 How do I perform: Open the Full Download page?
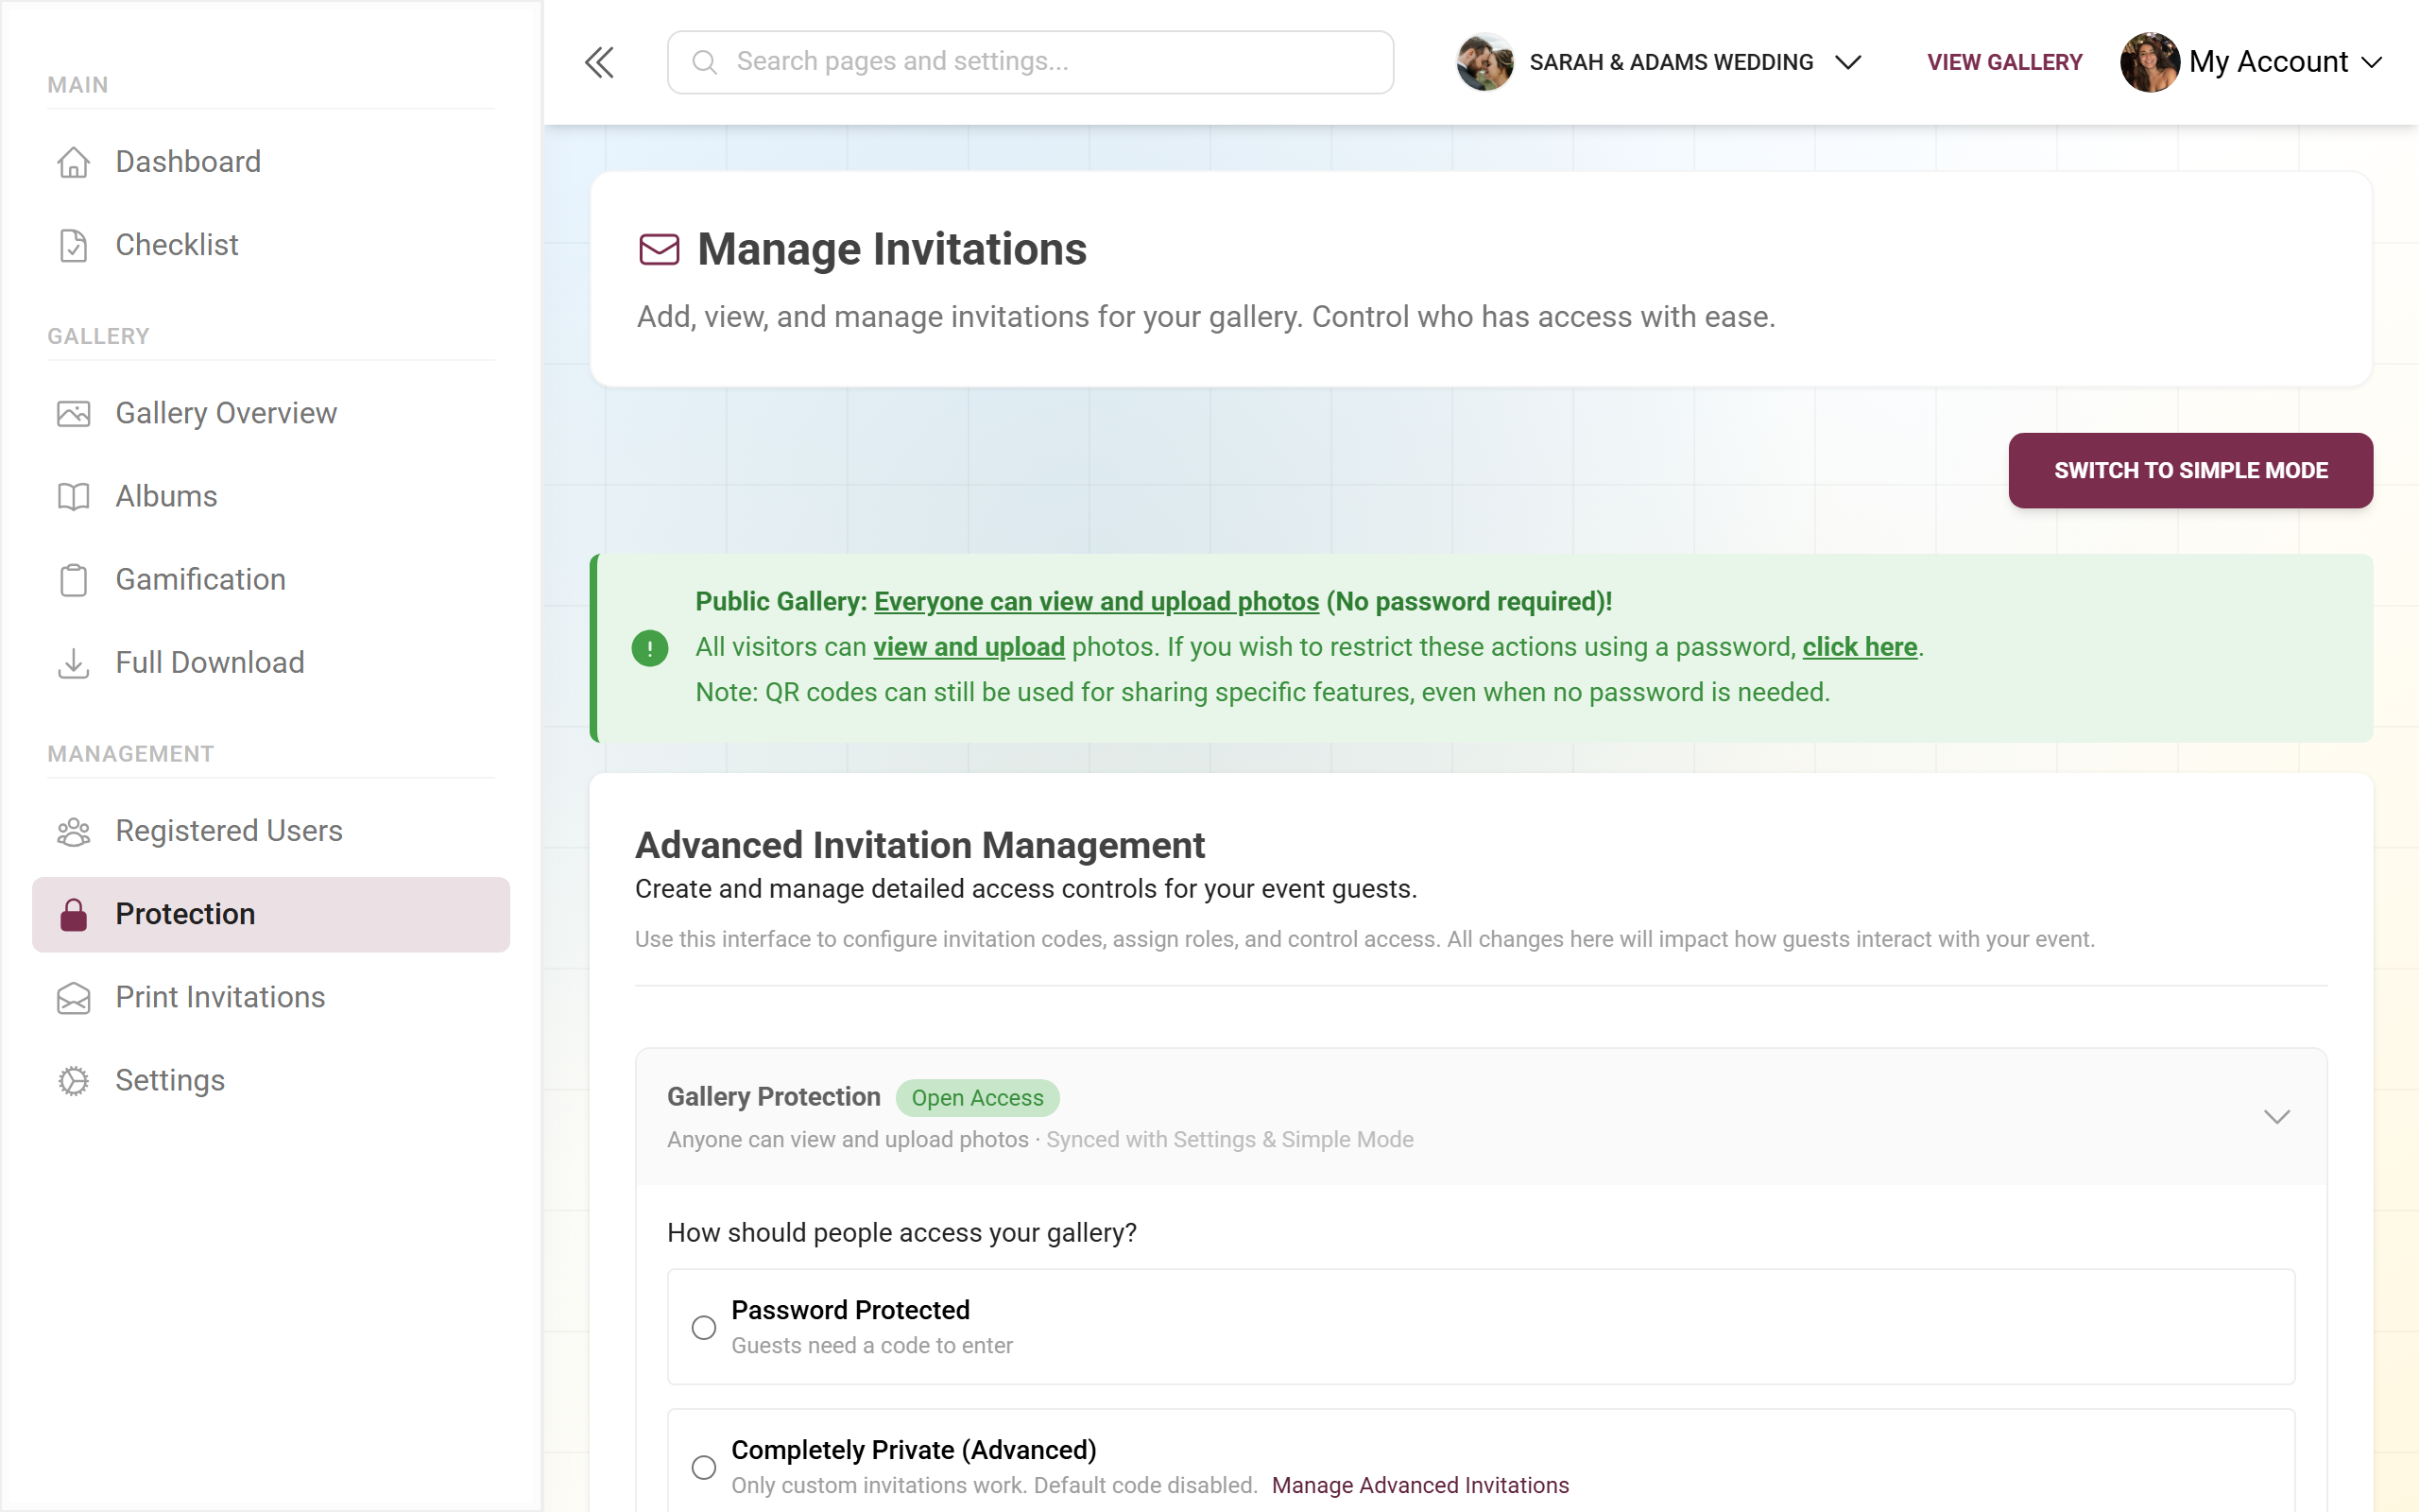tap(271, 662)
